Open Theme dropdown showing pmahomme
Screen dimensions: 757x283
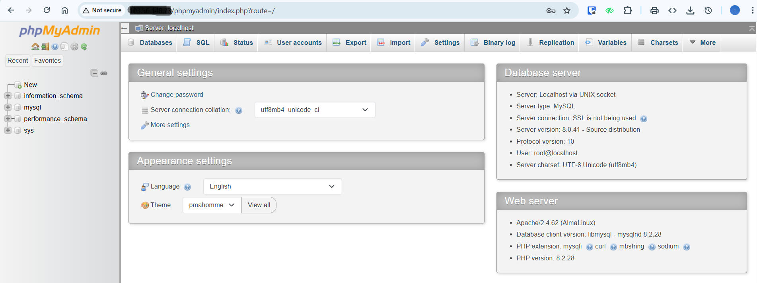212,205
